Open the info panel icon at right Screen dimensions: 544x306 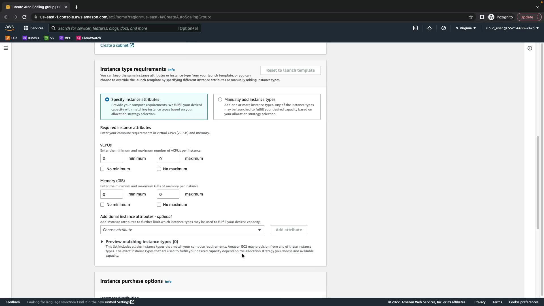[x=530, y=48]
